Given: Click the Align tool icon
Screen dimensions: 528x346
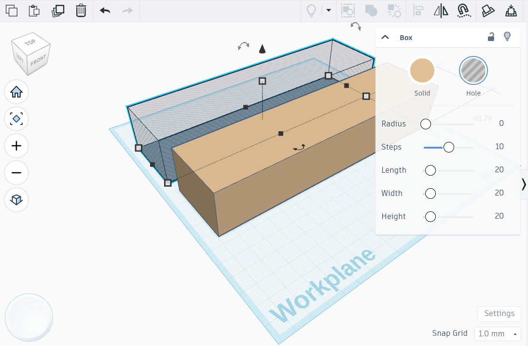Looking at the screenshot, I should [418, 11].
